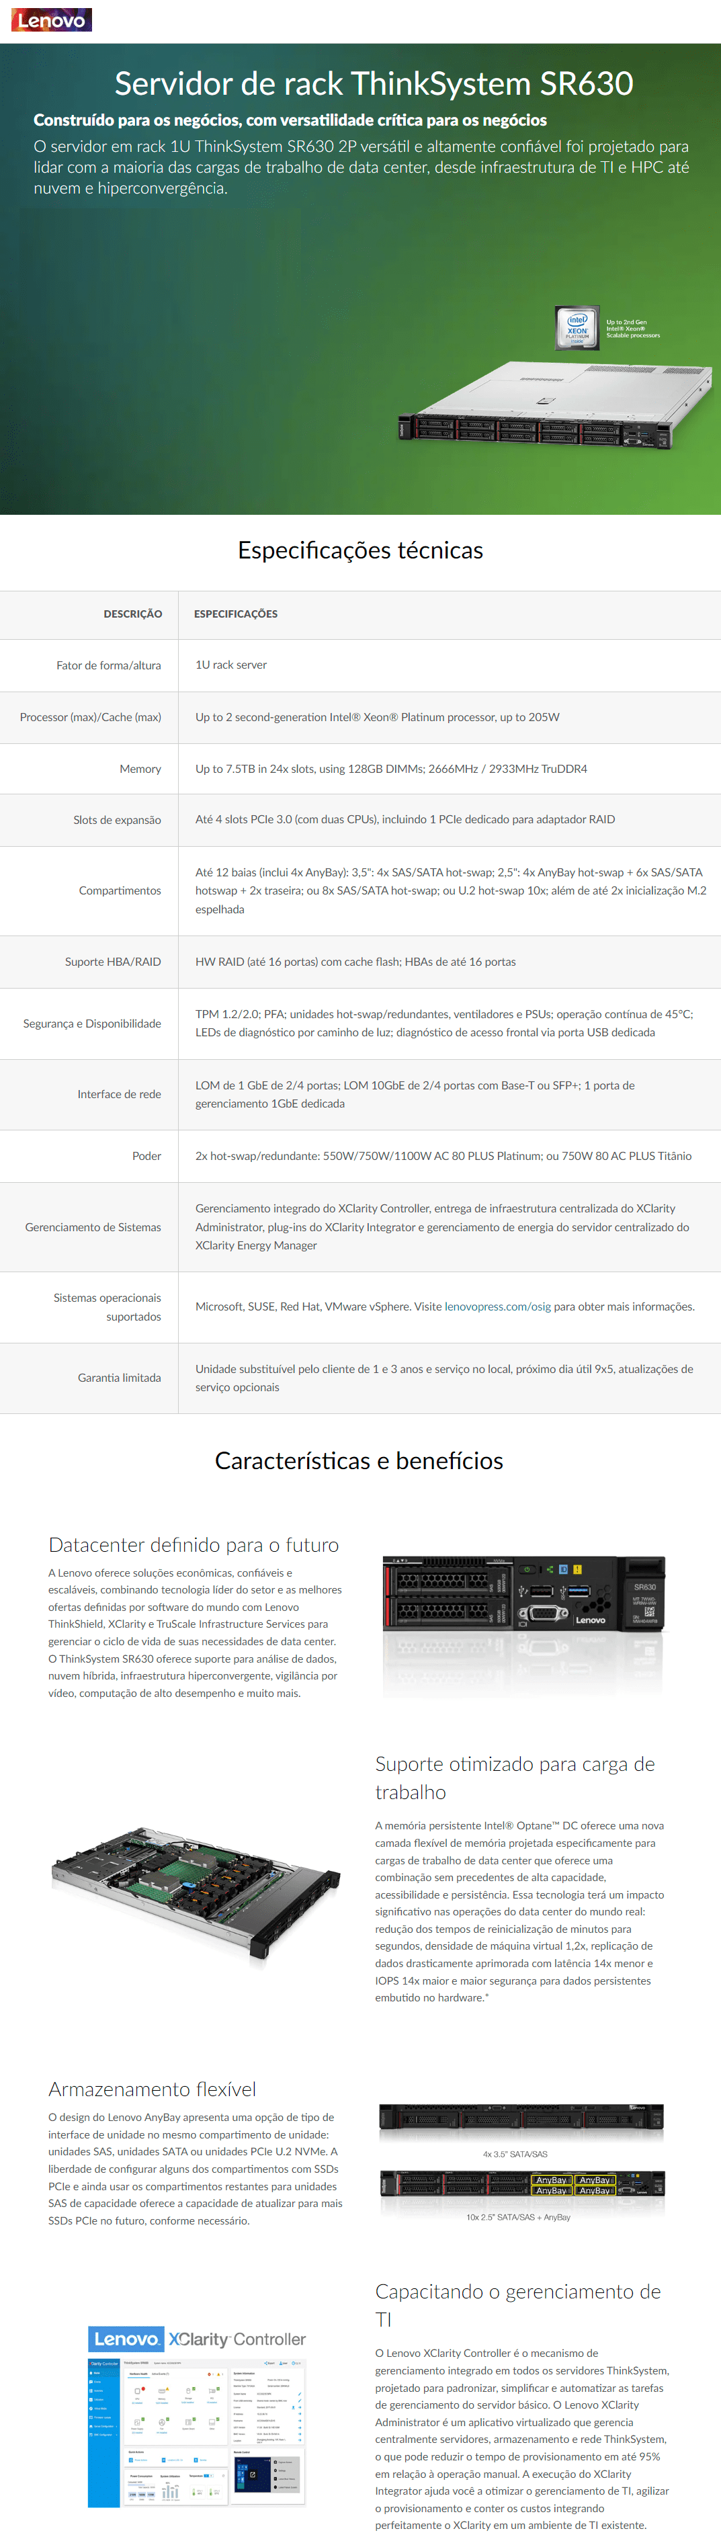Click the 'Compartimentos' row label
Image resolution: width=721 pixels, height=2535 pixels.
(120, 890)
